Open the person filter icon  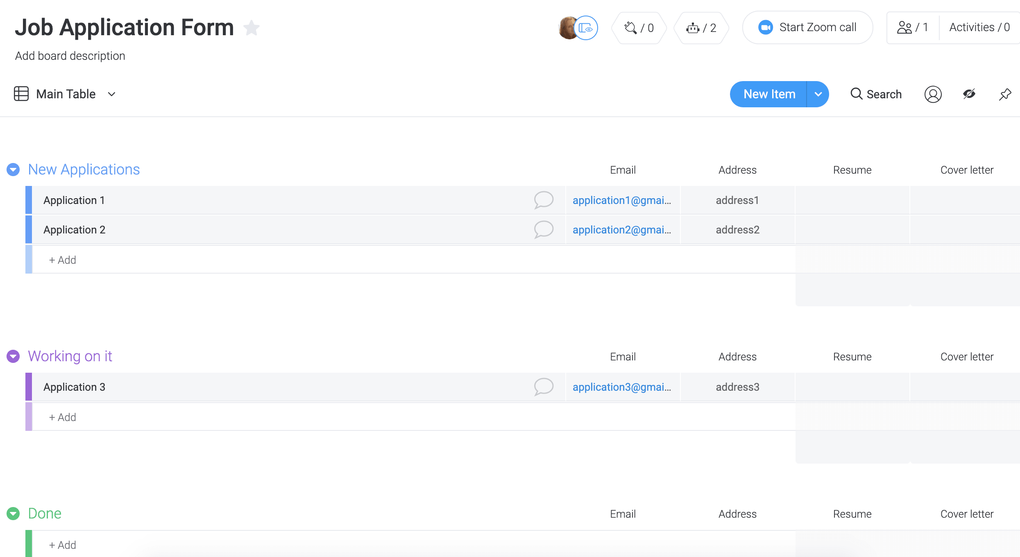click(933, 94)
